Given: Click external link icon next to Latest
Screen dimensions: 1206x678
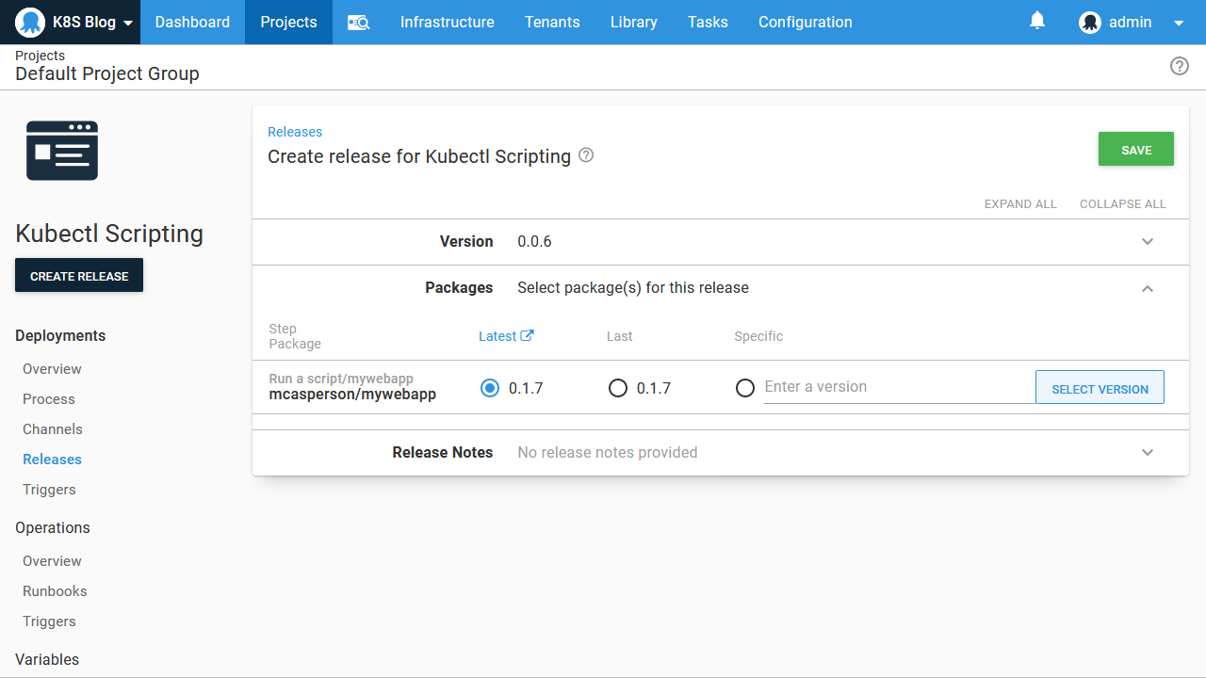Looking at the screenshot, I should (x=528, y=335).
